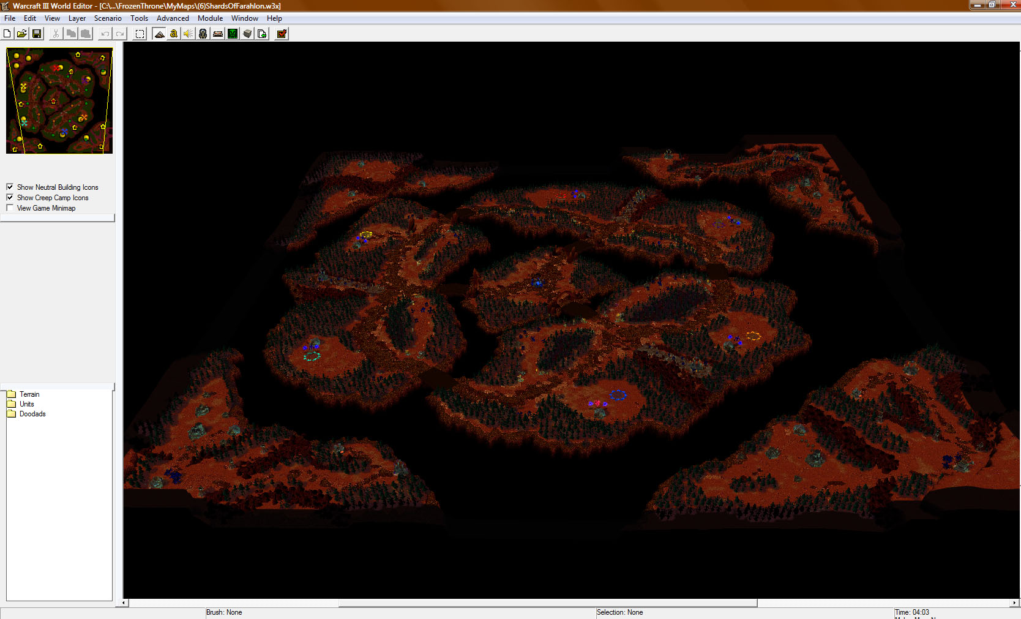This screenshot has width=1021, height=619.
Task: Click the horizontal scrollbar thumb
Action: pos(548,603)
